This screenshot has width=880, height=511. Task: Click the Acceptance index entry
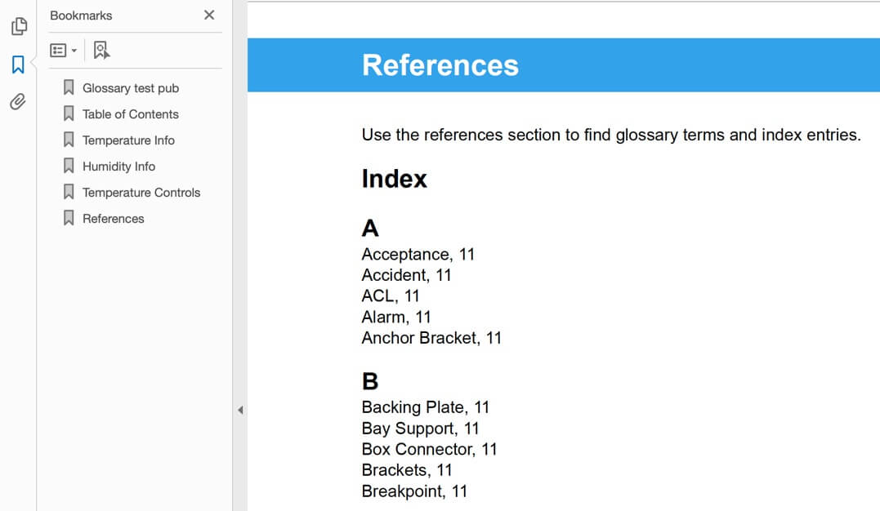418,254
